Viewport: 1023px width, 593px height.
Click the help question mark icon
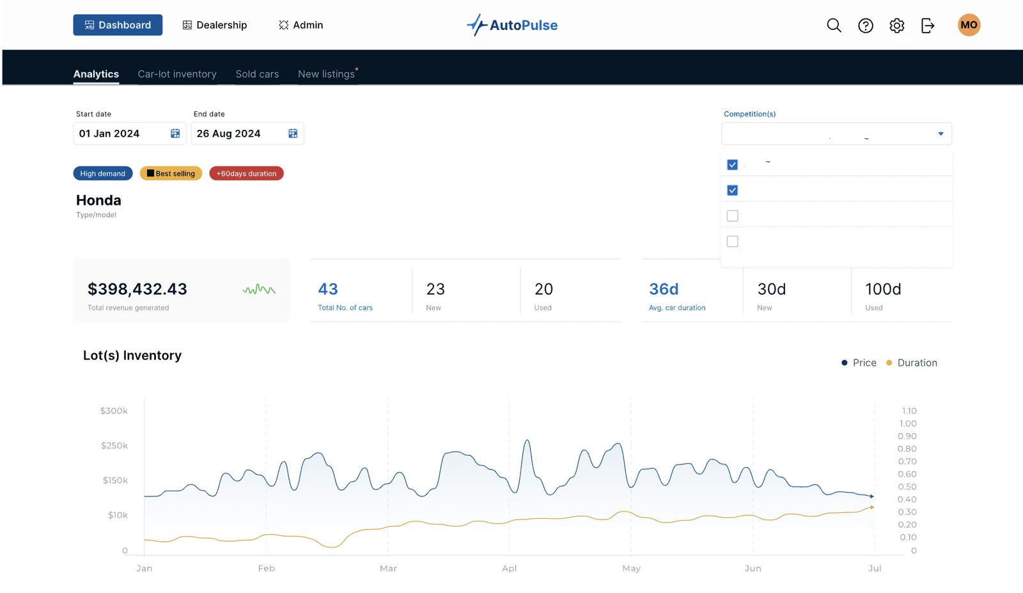point(865,25)
